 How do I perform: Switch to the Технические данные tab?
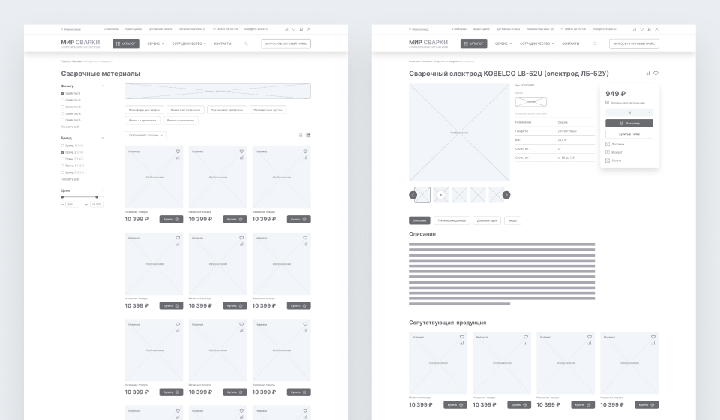click(x=451, y=220)
